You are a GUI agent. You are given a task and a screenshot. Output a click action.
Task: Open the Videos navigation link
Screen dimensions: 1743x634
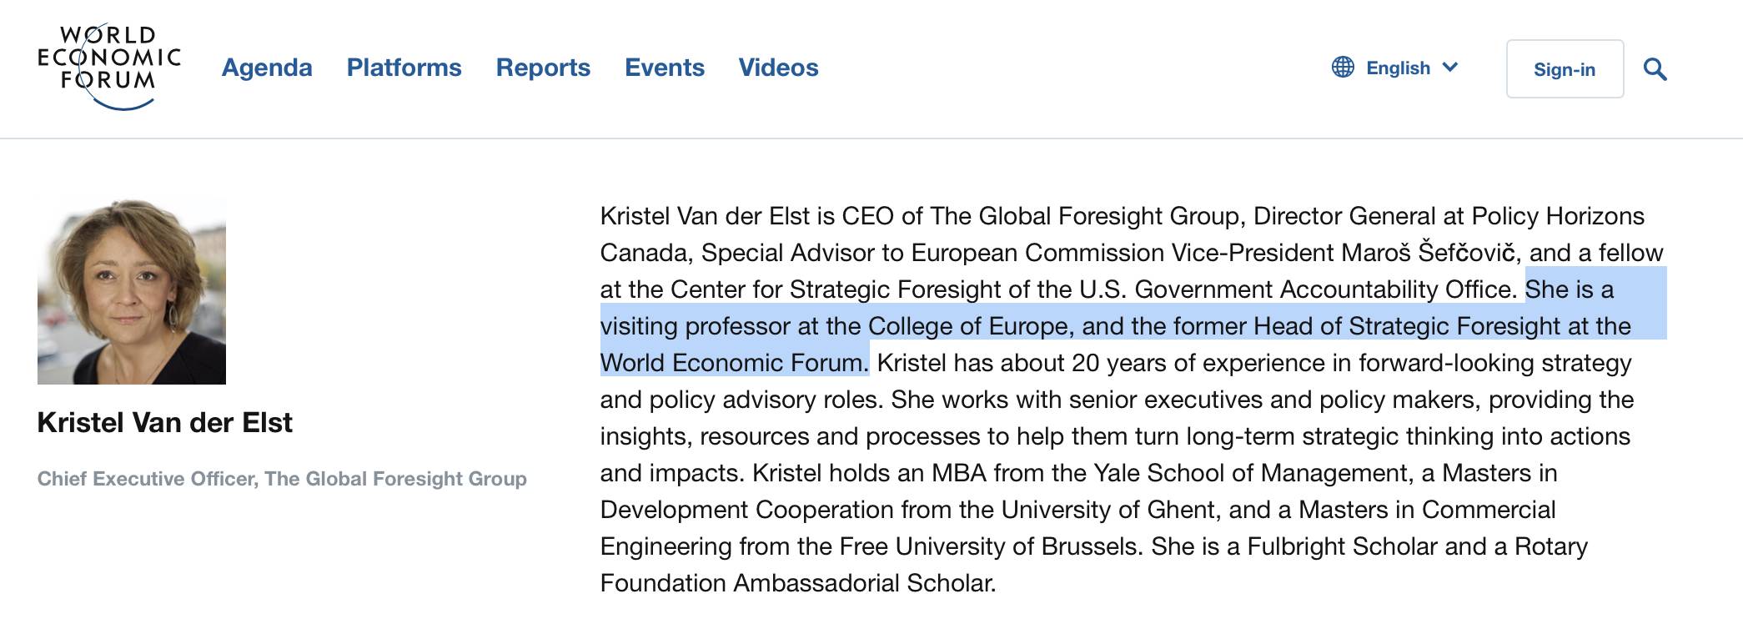click(778, 68)
